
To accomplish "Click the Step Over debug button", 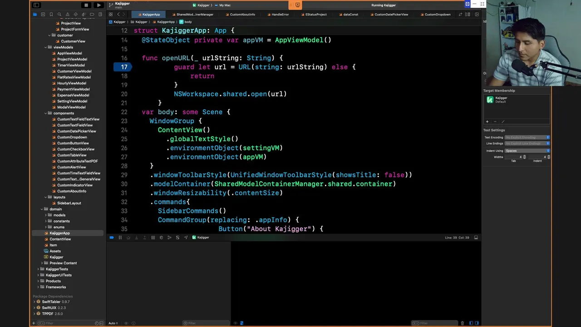I will 128,238.
